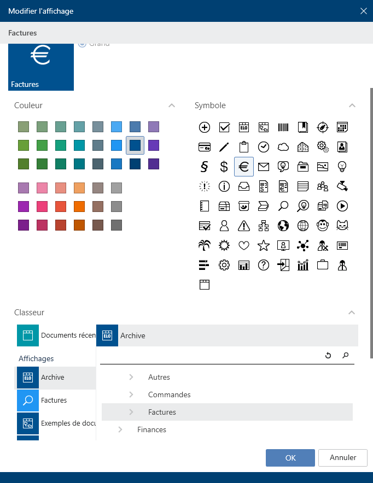Collapse the Couleur section
The width and height of the screenshot is (373, 483).
coord(172,105)
